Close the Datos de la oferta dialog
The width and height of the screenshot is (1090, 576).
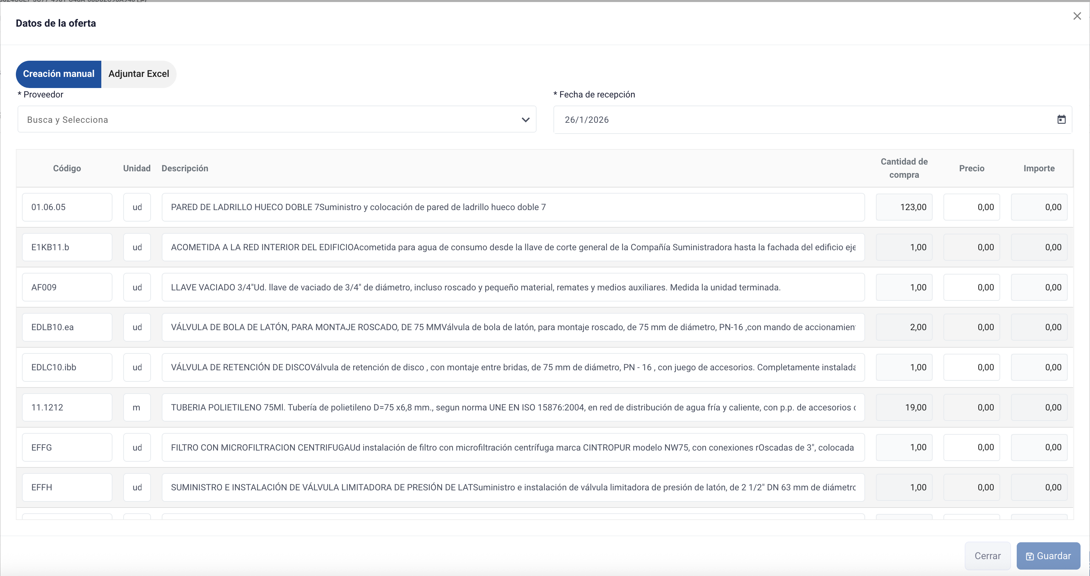(1077, 16)
